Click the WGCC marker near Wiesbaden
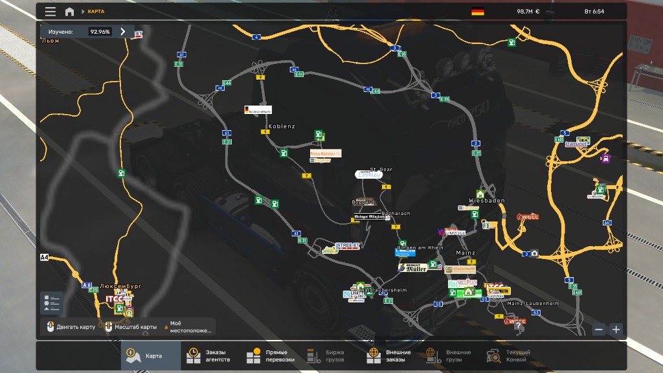Image resolution: width=663 pixels, height=373 pixels. pos(528,217)
